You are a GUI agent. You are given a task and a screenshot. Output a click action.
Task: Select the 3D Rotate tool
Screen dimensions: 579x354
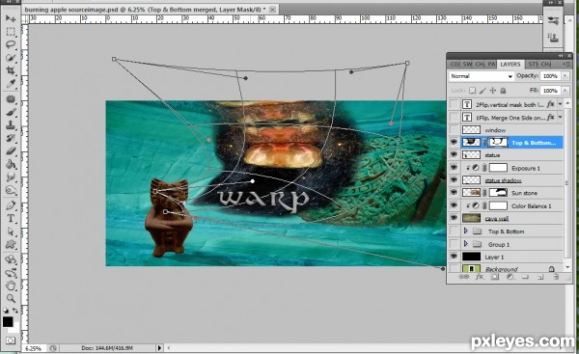pyautogui.click(x=11, y=259)
